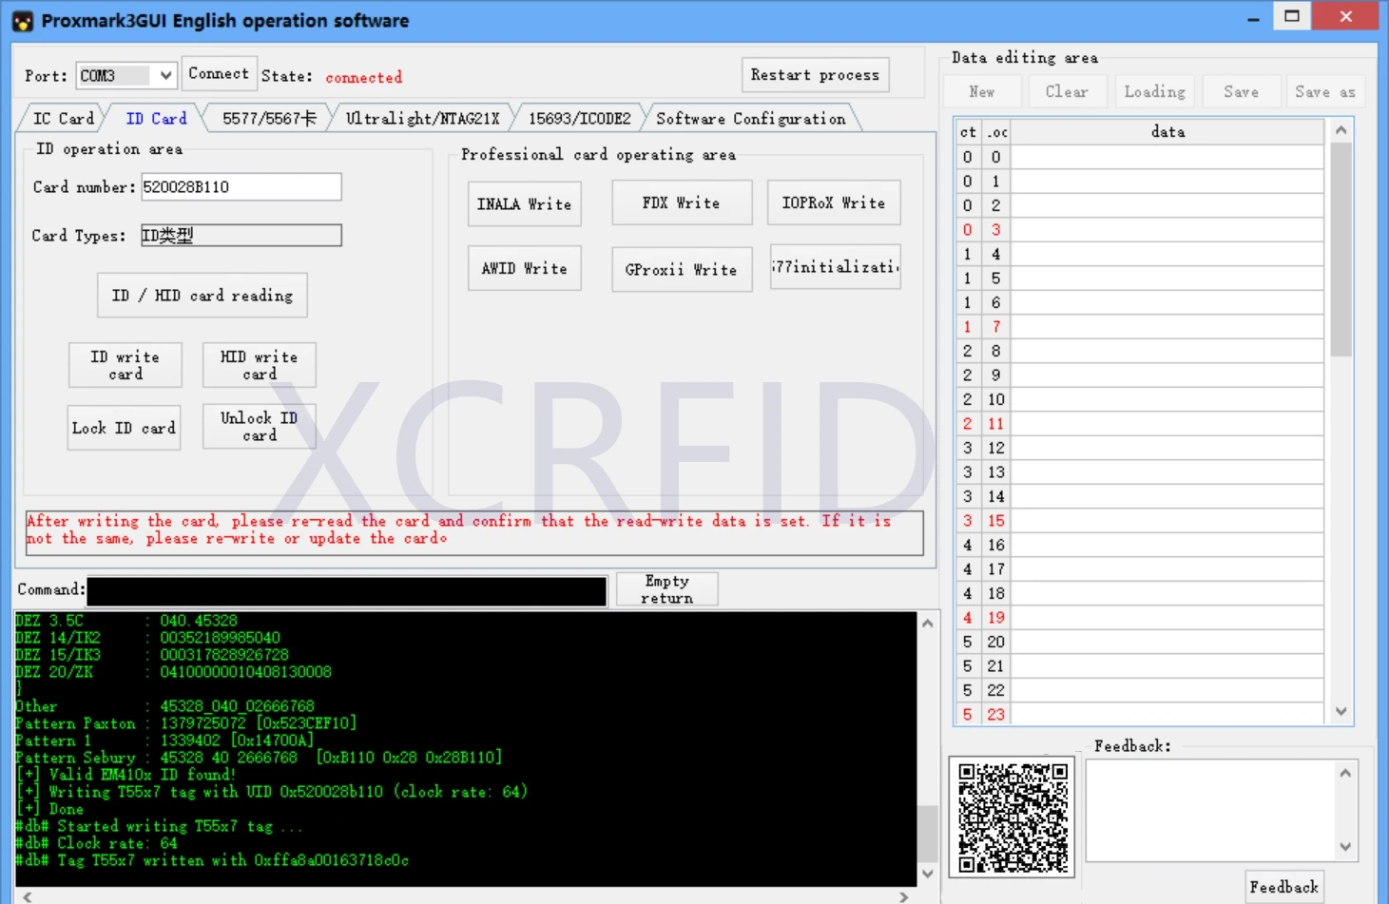
Task: Select data cell in row 20
Action: coord(1167,642)
